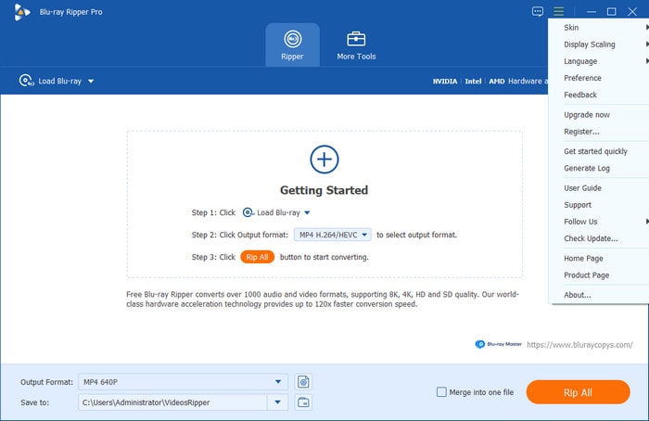This screenshot has height=421, width=649.
Task: Open the feedback chat icon in title bar
Action: (x=537, y=11)
